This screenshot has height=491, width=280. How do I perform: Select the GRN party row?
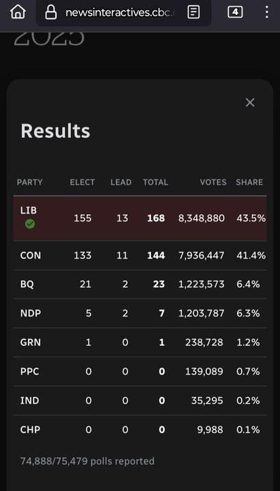click(140, 342)
